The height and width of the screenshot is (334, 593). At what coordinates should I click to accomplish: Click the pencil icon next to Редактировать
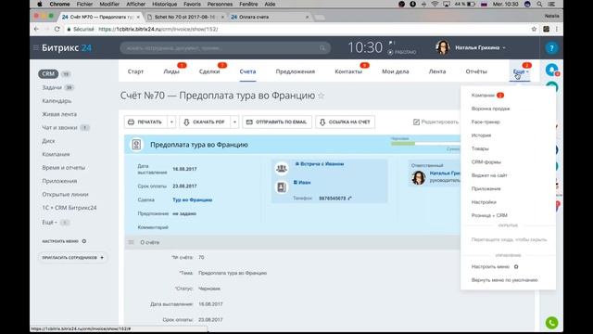tap(416, 122)
